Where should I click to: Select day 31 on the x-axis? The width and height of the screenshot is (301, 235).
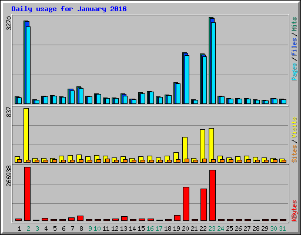[282, 229]
